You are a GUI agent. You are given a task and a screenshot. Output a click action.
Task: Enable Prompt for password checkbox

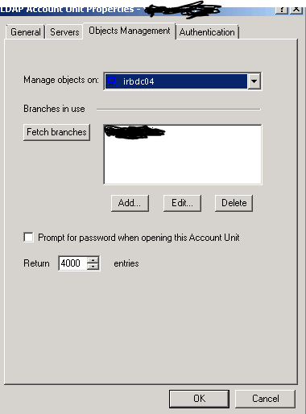28,238
